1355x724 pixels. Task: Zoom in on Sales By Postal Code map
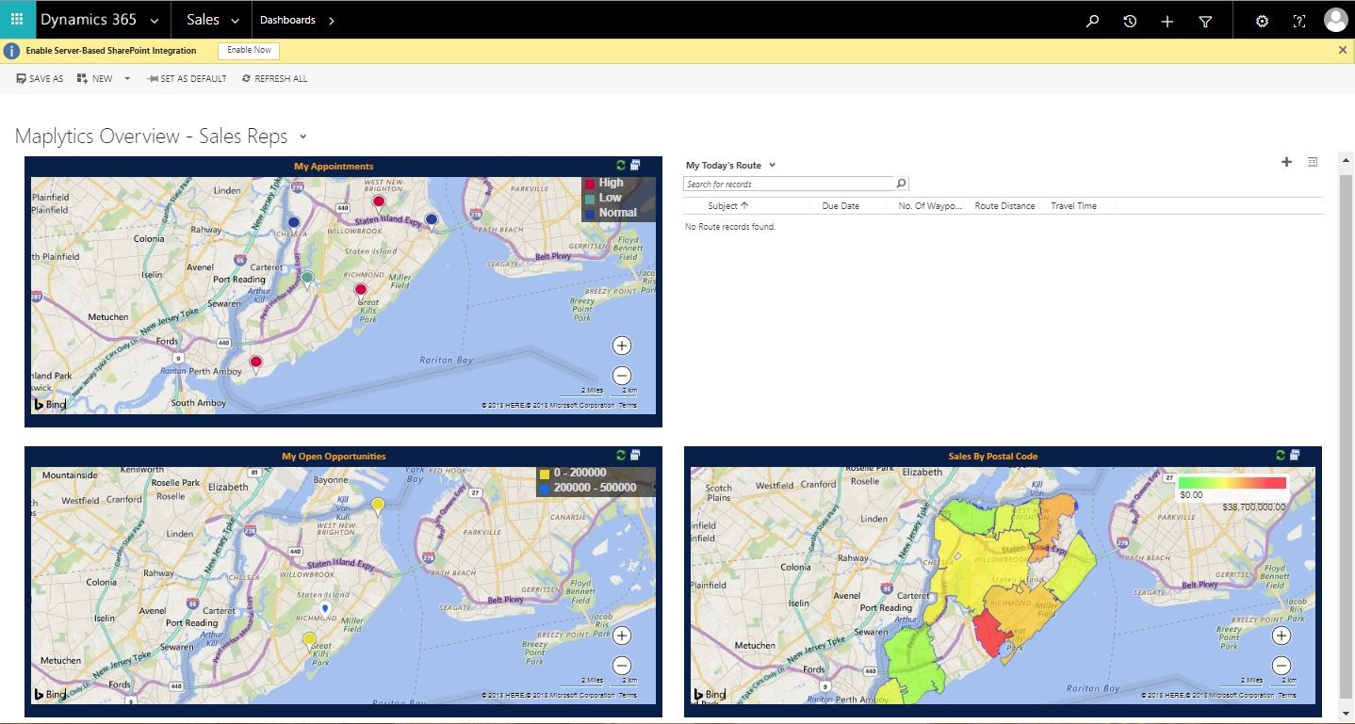pyautogui.click(x=1282, y=636)
